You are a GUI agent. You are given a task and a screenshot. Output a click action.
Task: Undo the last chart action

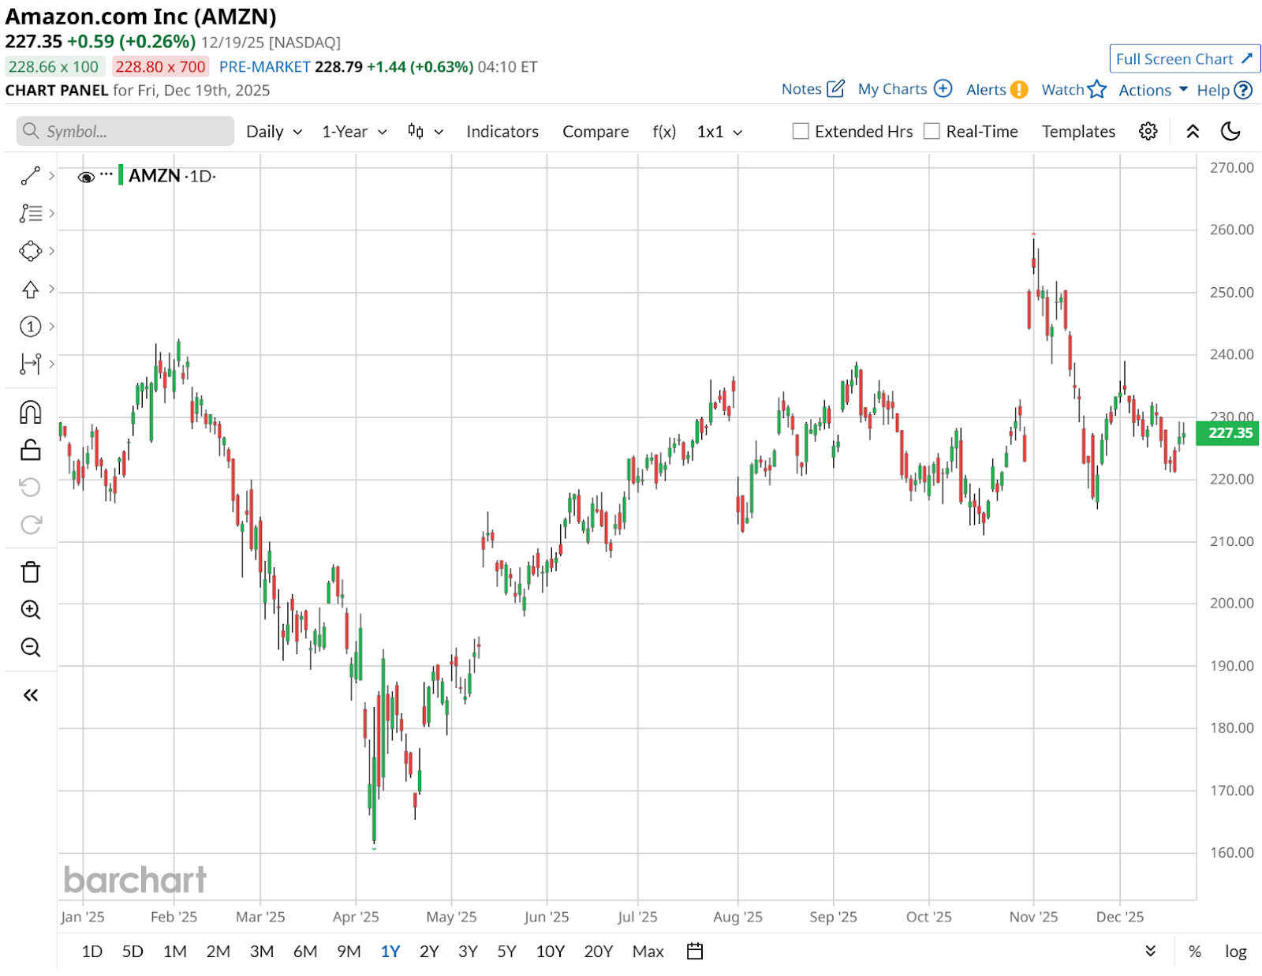30,487
